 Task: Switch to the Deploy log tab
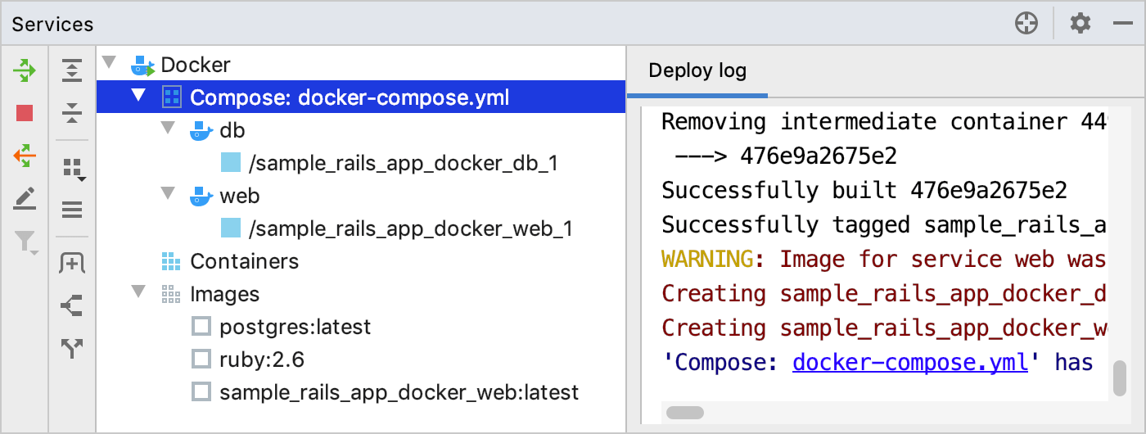[x=697, y=70]
